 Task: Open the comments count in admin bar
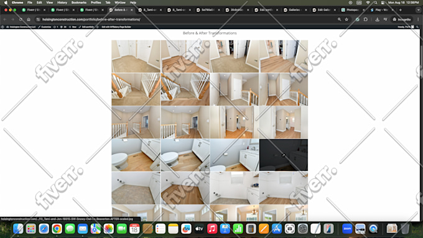coord(64,27)
